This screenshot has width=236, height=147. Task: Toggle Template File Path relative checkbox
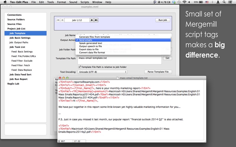(x=79, y=67)
